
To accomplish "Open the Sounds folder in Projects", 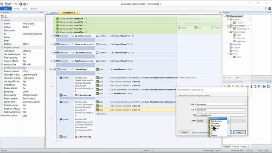I will pyautogui.click(x=237, y=48).
